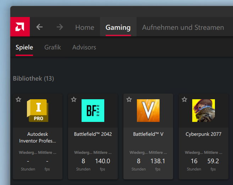Open the Home tab

pyautogui.click(x=85, y=28)
